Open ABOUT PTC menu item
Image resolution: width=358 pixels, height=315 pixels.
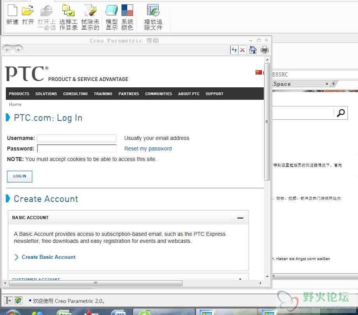[189, 94]
